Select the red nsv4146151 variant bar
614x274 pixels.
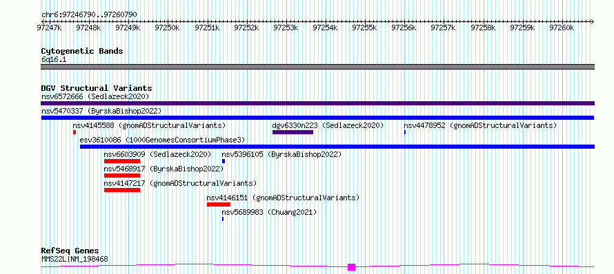(x=219, y=204)
